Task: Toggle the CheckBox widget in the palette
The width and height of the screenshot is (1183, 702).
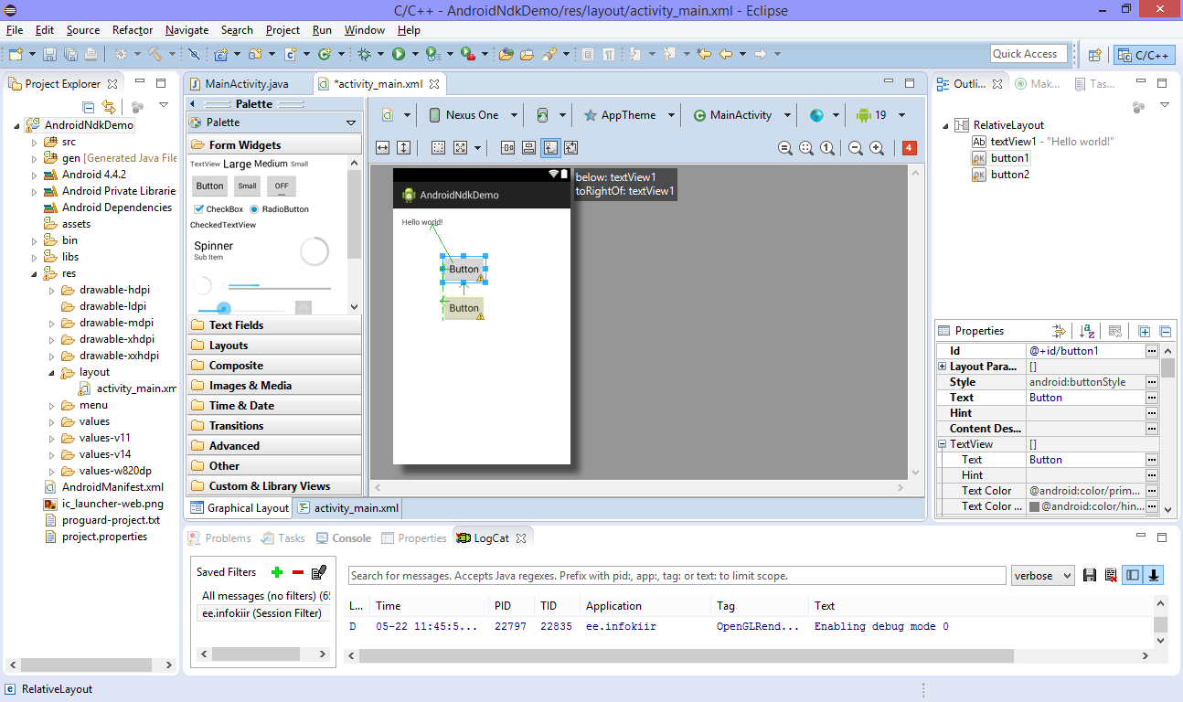Action: click(218, 209)
